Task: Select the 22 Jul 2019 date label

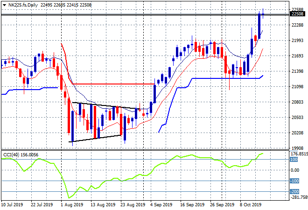Action: pos(42,205)
